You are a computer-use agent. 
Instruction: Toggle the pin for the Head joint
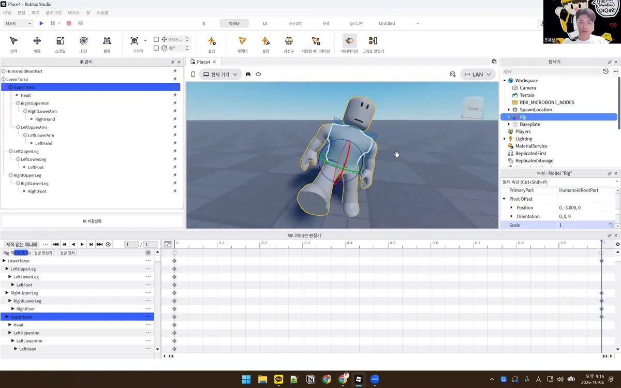tap(175, 95)
